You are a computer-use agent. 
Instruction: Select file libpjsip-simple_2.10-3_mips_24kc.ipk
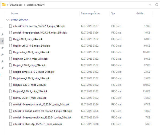(x=34, y=72)
